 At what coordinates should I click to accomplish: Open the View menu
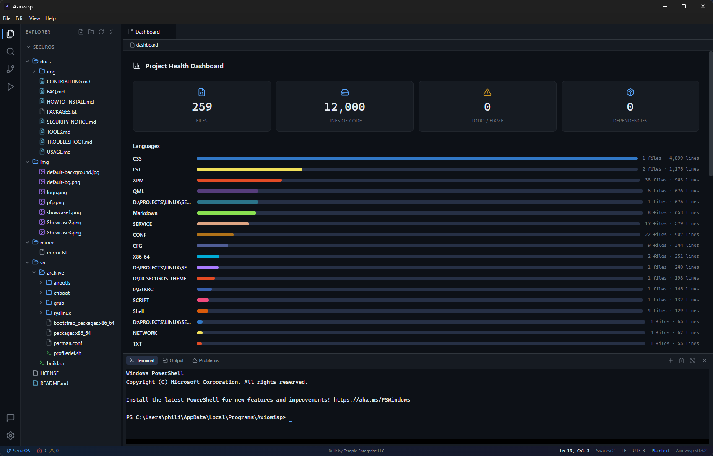(x=34, y=18)
